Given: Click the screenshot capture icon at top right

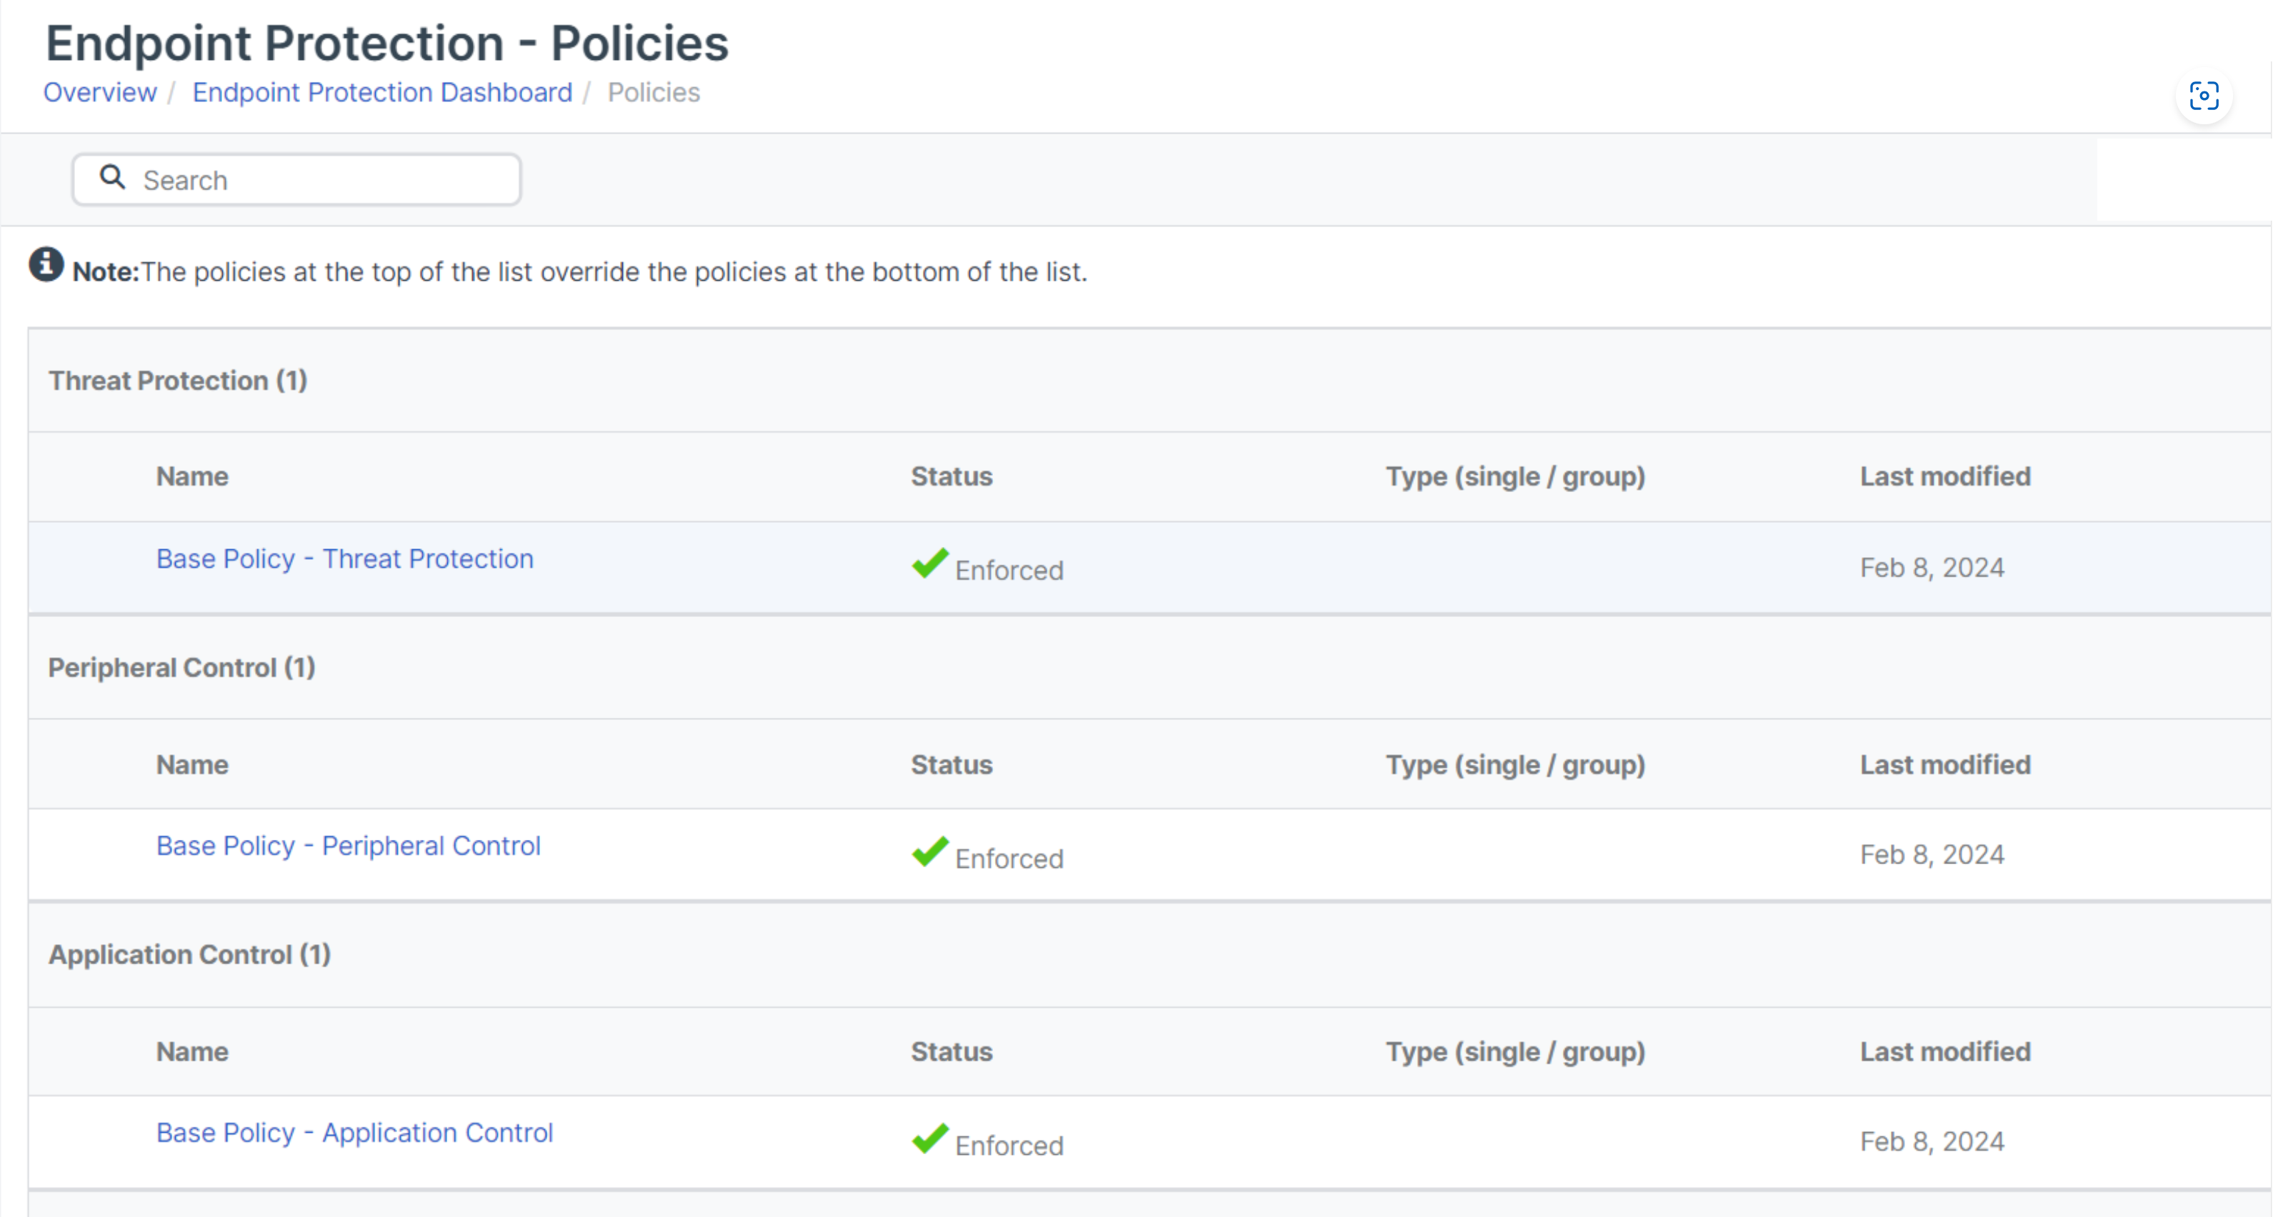Looking at the screenshot, I should point(2203,95).
